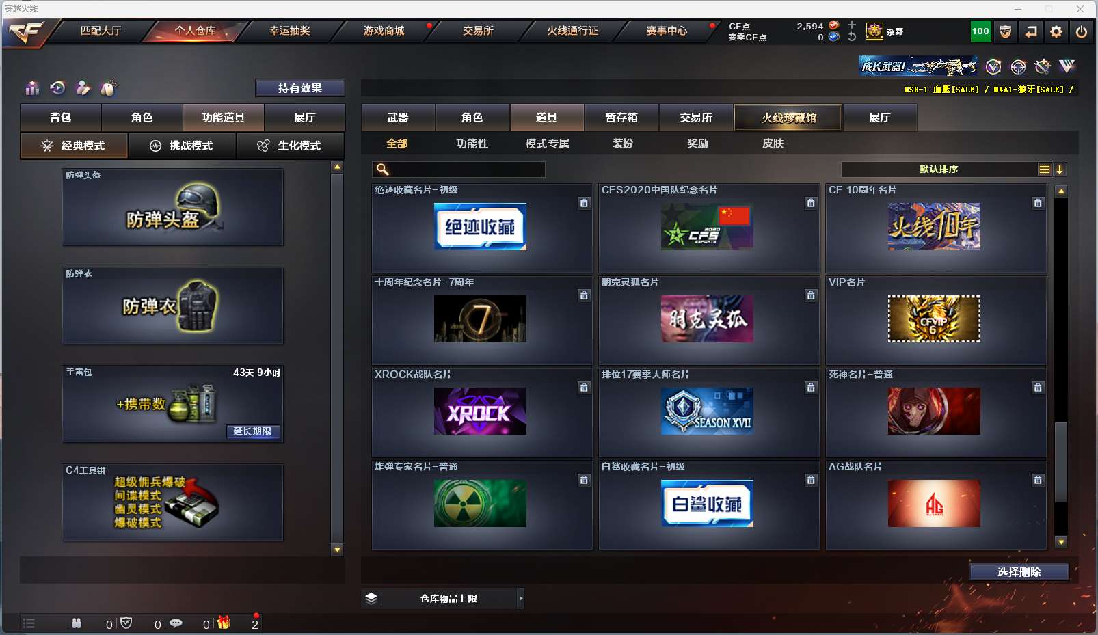
Task: Open 暂存箱 tab
Action: (x=621, y=118)
